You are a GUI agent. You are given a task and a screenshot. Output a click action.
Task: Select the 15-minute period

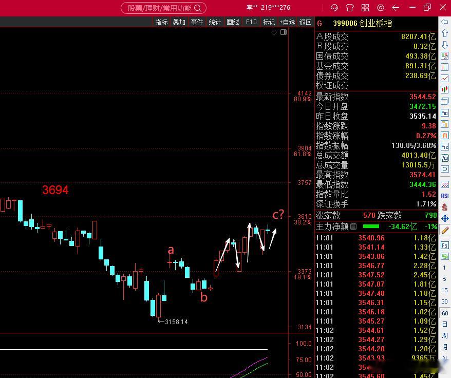[x=444, y=290]
